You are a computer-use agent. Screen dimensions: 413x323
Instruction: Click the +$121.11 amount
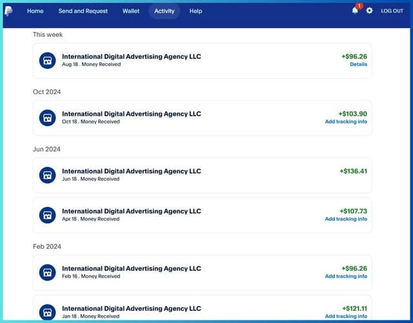pos(354,308)
